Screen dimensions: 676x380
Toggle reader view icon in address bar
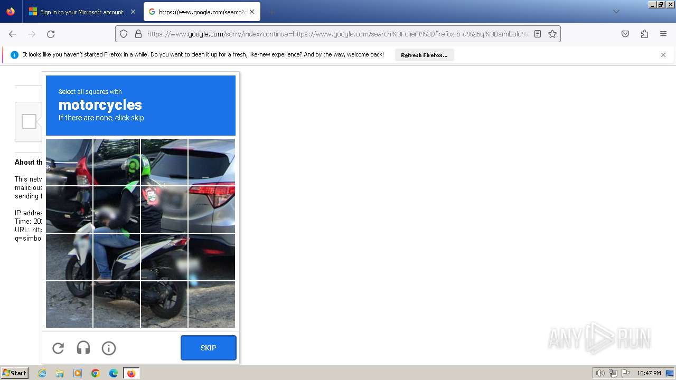tap(538, 34)
